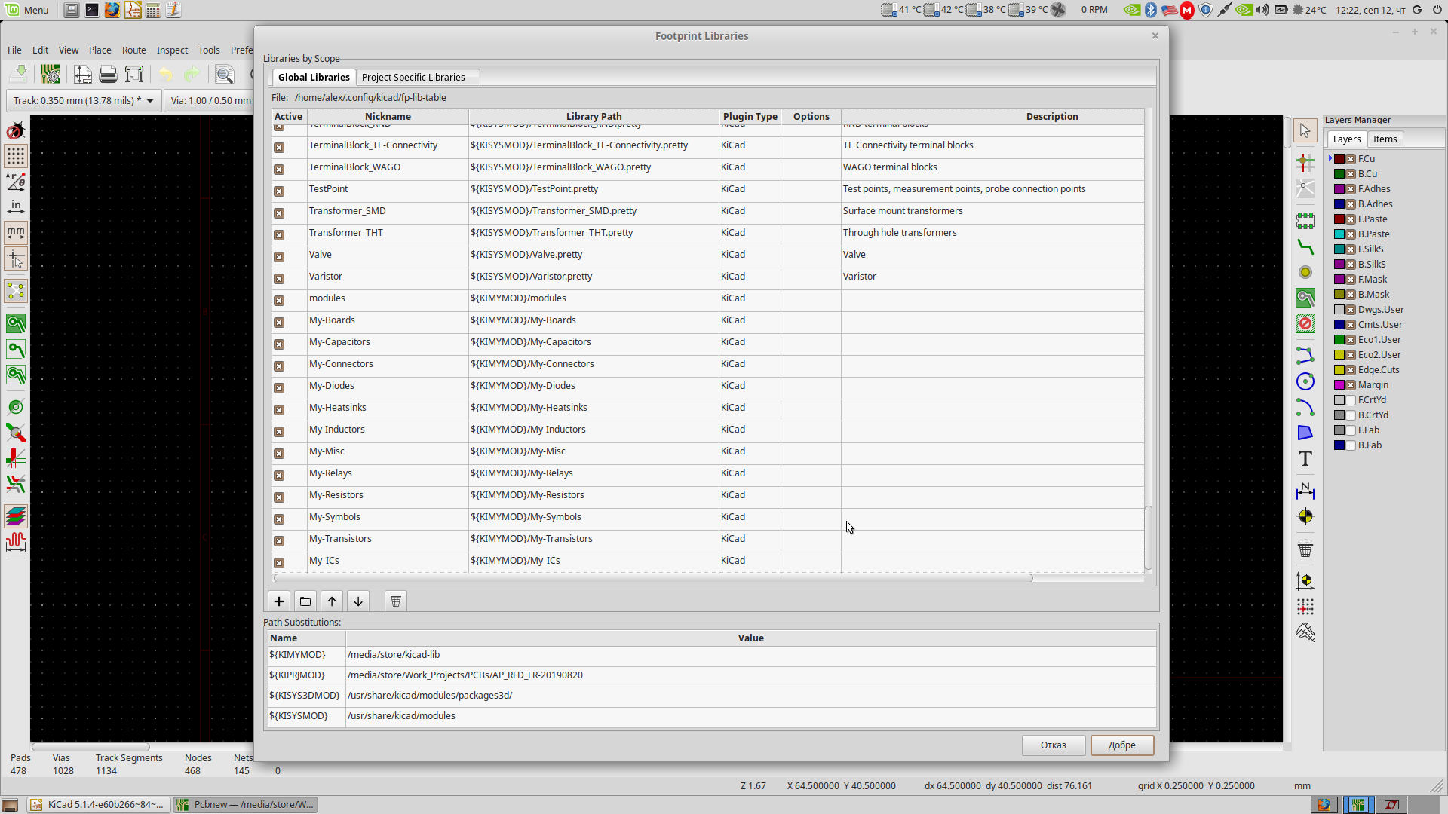
Task: Select the Draw polygon tool
Action: coord(1305,433)
